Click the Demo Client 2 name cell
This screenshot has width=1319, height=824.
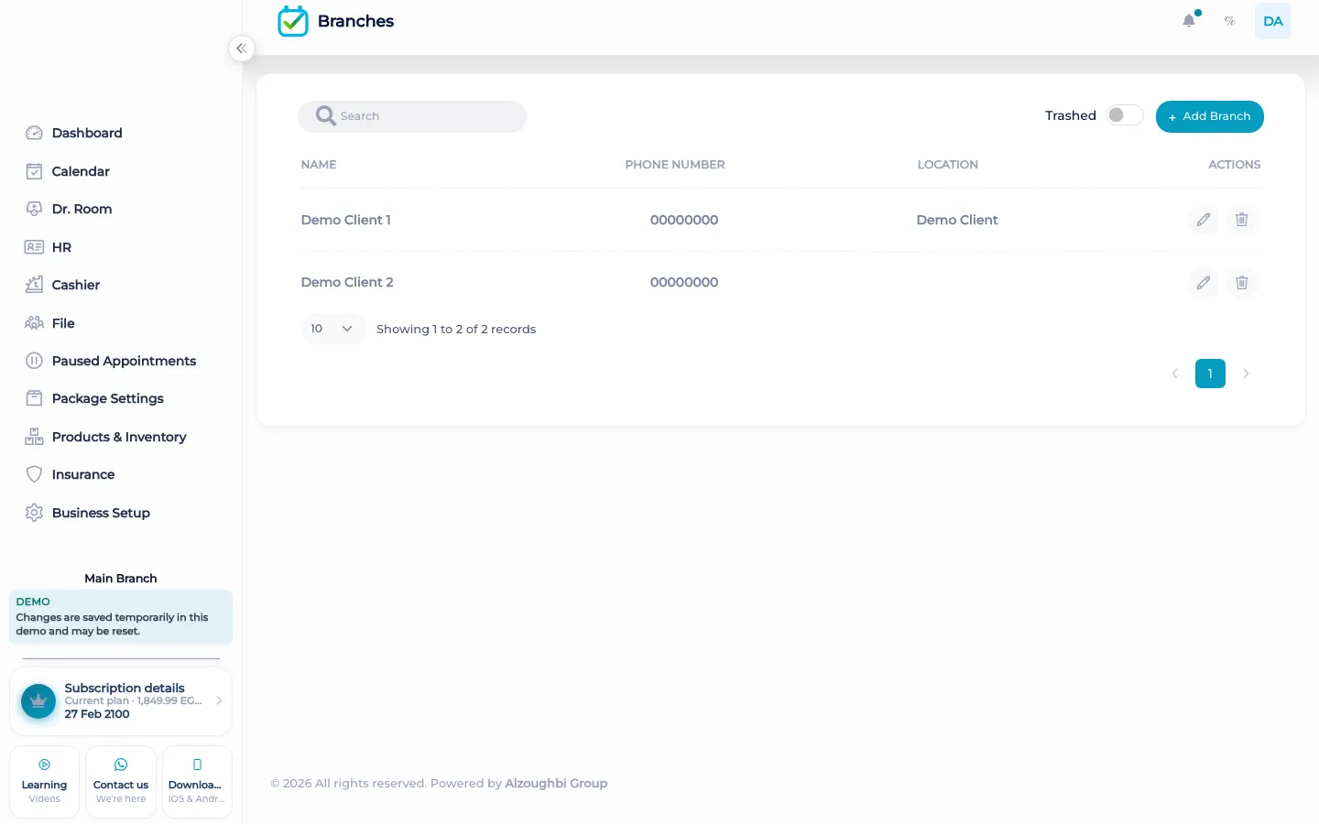pos(347,283)
